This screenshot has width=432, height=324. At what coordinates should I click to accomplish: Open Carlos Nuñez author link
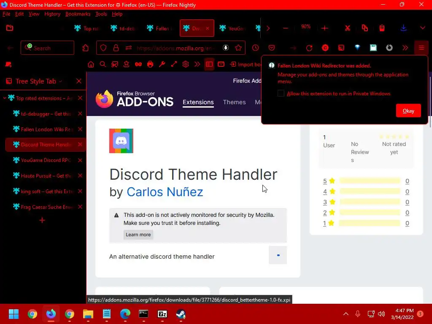[x=165, y=192]
